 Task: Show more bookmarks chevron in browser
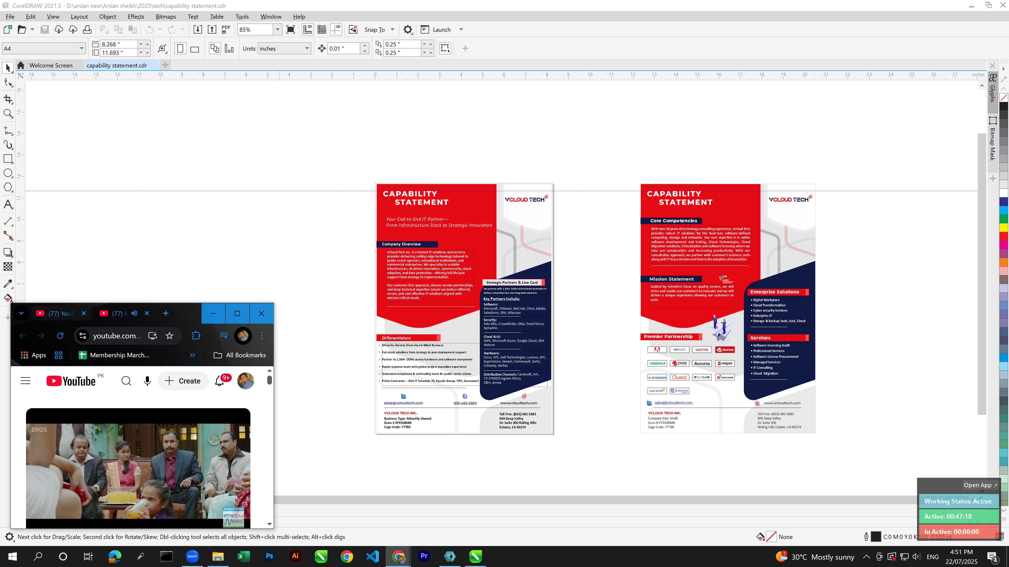(192, 355)
